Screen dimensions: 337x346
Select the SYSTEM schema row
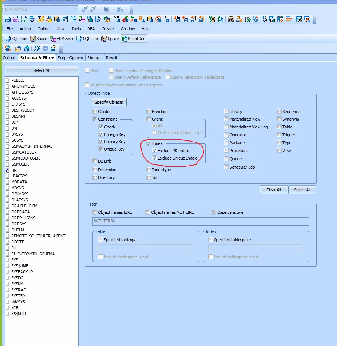42,296
